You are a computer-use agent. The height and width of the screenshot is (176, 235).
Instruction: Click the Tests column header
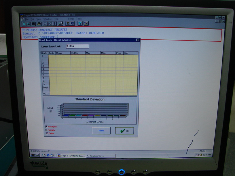(x=52, y=53)
